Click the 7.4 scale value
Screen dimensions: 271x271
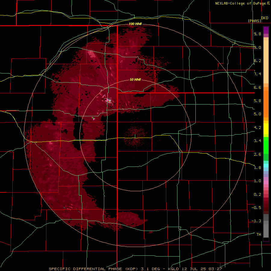[257, 74]
